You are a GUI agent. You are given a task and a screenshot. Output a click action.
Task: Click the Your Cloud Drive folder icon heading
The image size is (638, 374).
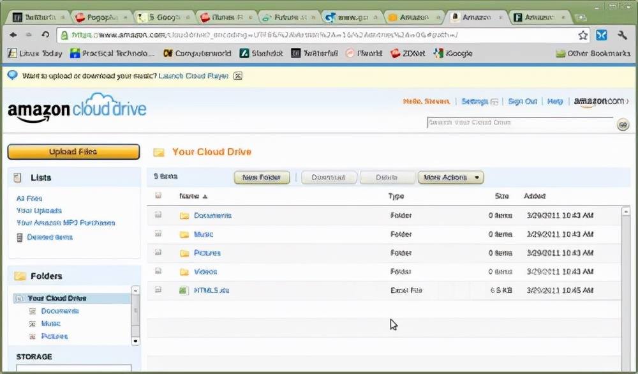click(x=159, y=152)
